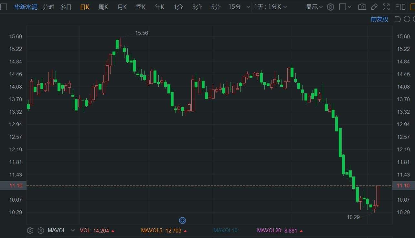415x238 pixels.
Task: Switch to 多日 multi-day tab
Action: point(66,7)
